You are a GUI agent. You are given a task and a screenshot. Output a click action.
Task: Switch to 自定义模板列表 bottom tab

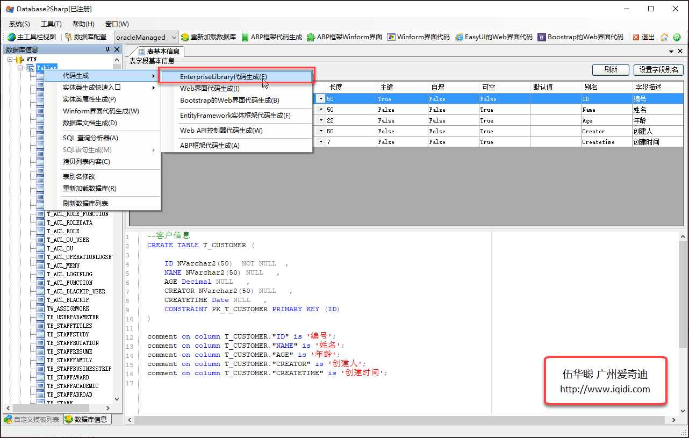(x=32, y=419)
